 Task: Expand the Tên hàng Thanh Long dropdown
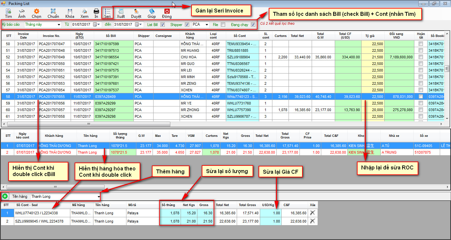(99, 197)
